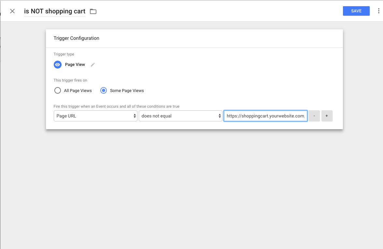Select the All Page Views radio button
This screenshot has height=249, width=383.
[x=57, y=90]
